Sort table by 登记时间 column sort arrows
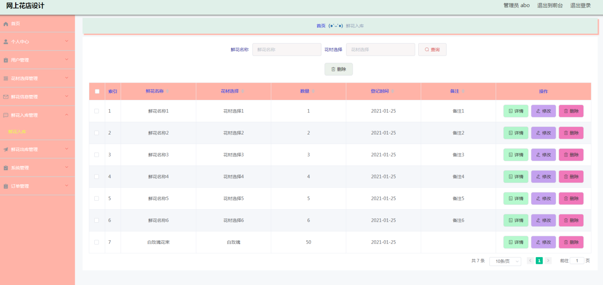Image resolution: width=603 pixels, height=285 pixels. pos(392,91)
